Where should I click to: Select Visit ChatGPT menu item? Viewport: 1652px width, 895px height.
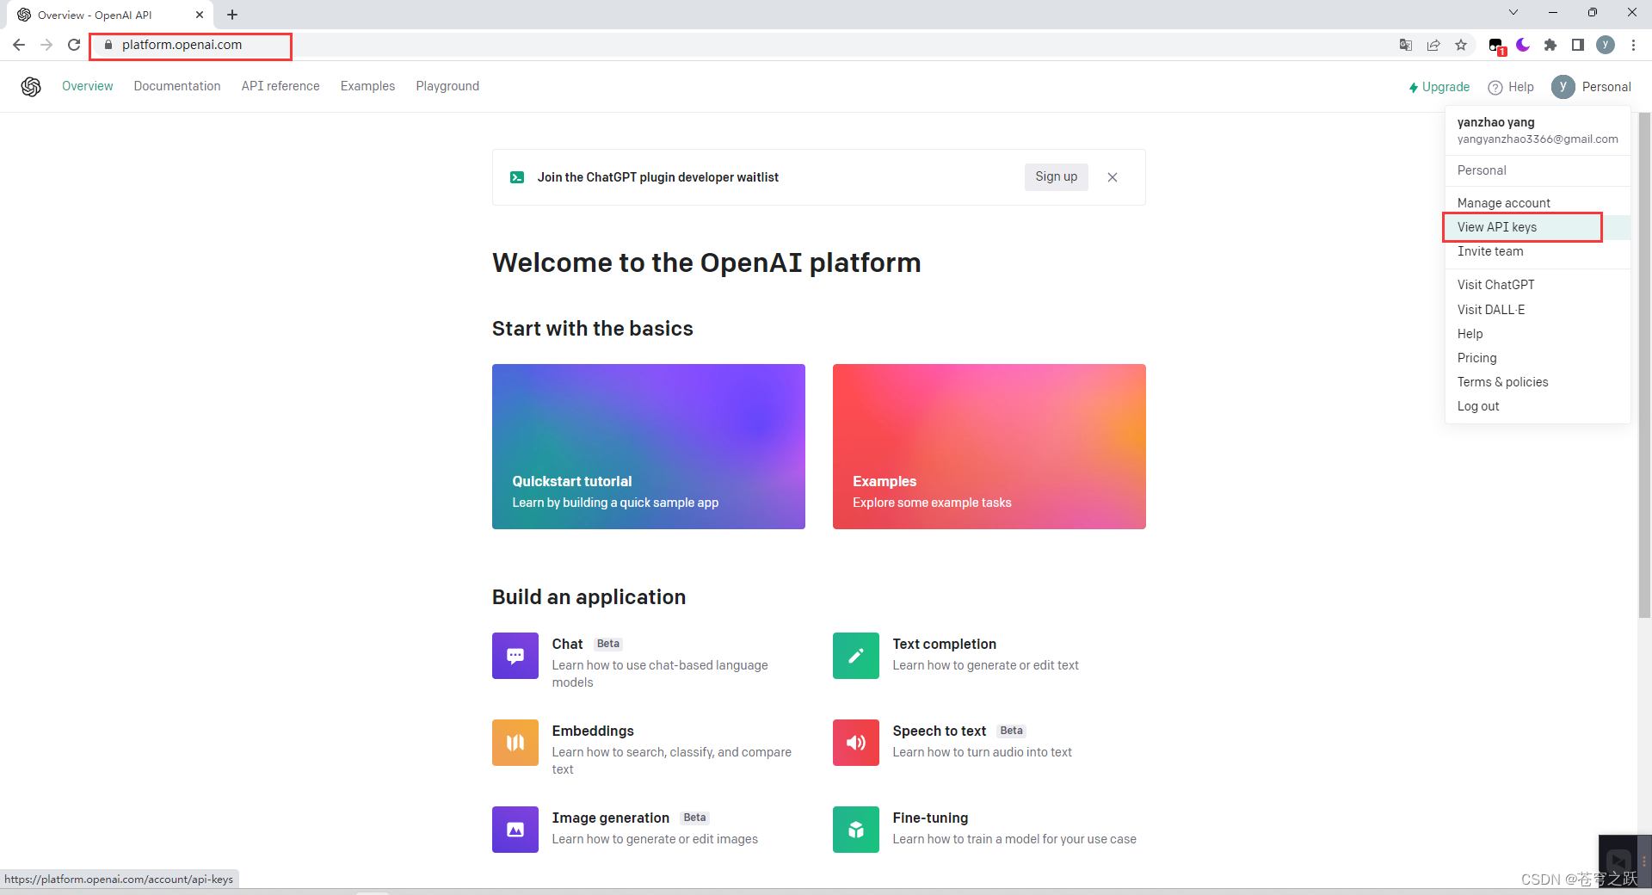(1538, 285)
